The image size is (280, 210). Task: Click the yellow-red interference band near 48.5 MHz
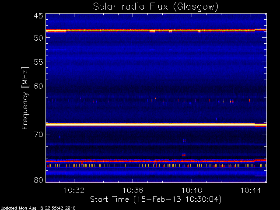click(156, 31)
